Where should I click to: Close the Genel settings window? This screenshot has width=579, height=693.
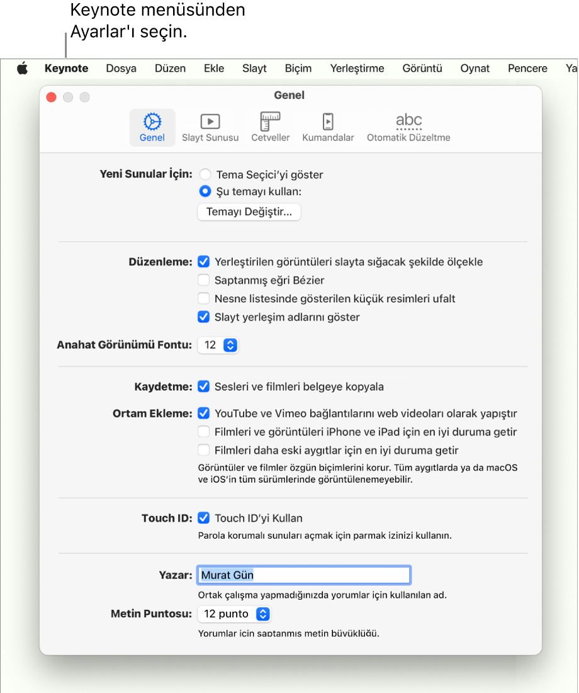[51, 97]
